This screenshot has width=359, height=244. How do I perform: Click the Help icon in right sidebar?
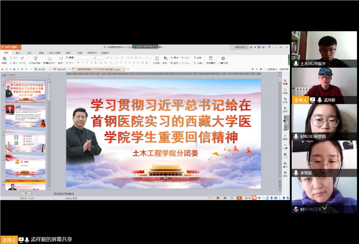[x=285, y=173]
